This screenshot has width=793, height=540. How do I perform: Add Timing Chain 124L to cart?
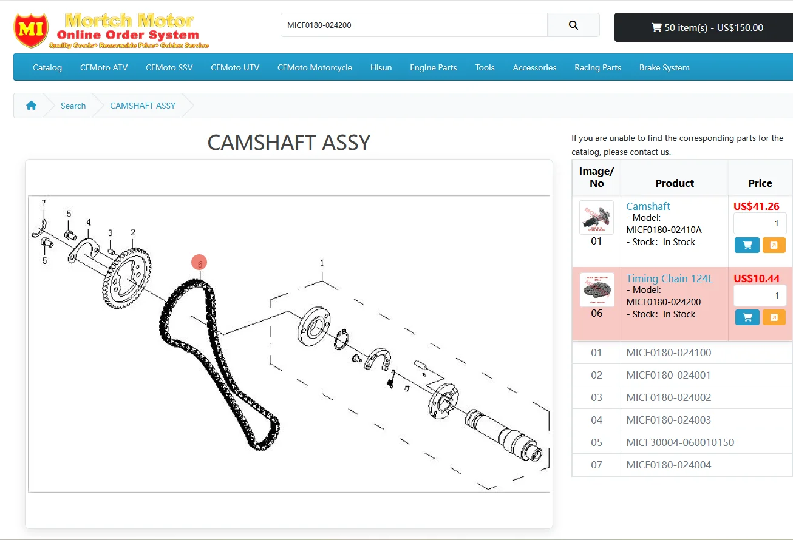click(x=747, y=317)
